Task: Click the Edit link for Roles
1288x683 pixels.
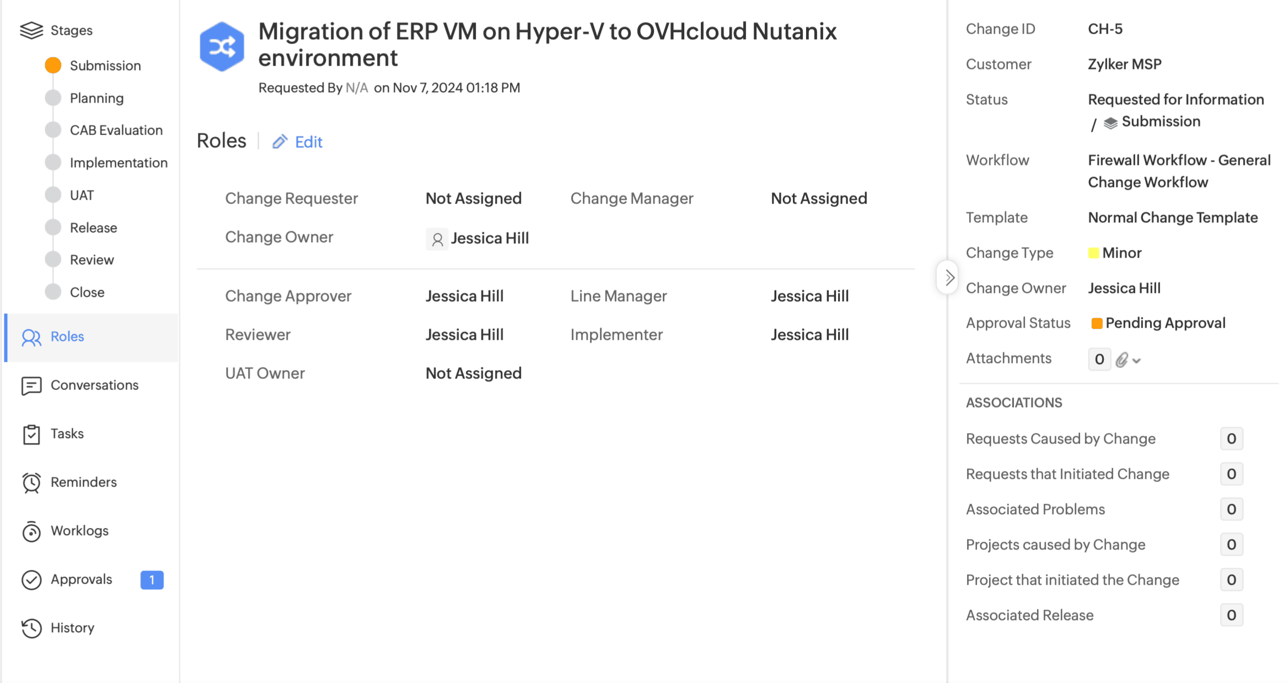Action: click(x=308, y=142)
